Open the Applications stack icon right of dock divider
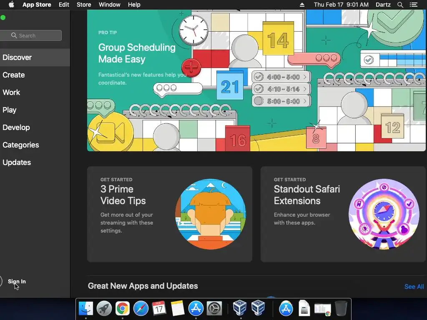Image resolution: width=427 pixels, height=320 pixels. tap(286, 308)
